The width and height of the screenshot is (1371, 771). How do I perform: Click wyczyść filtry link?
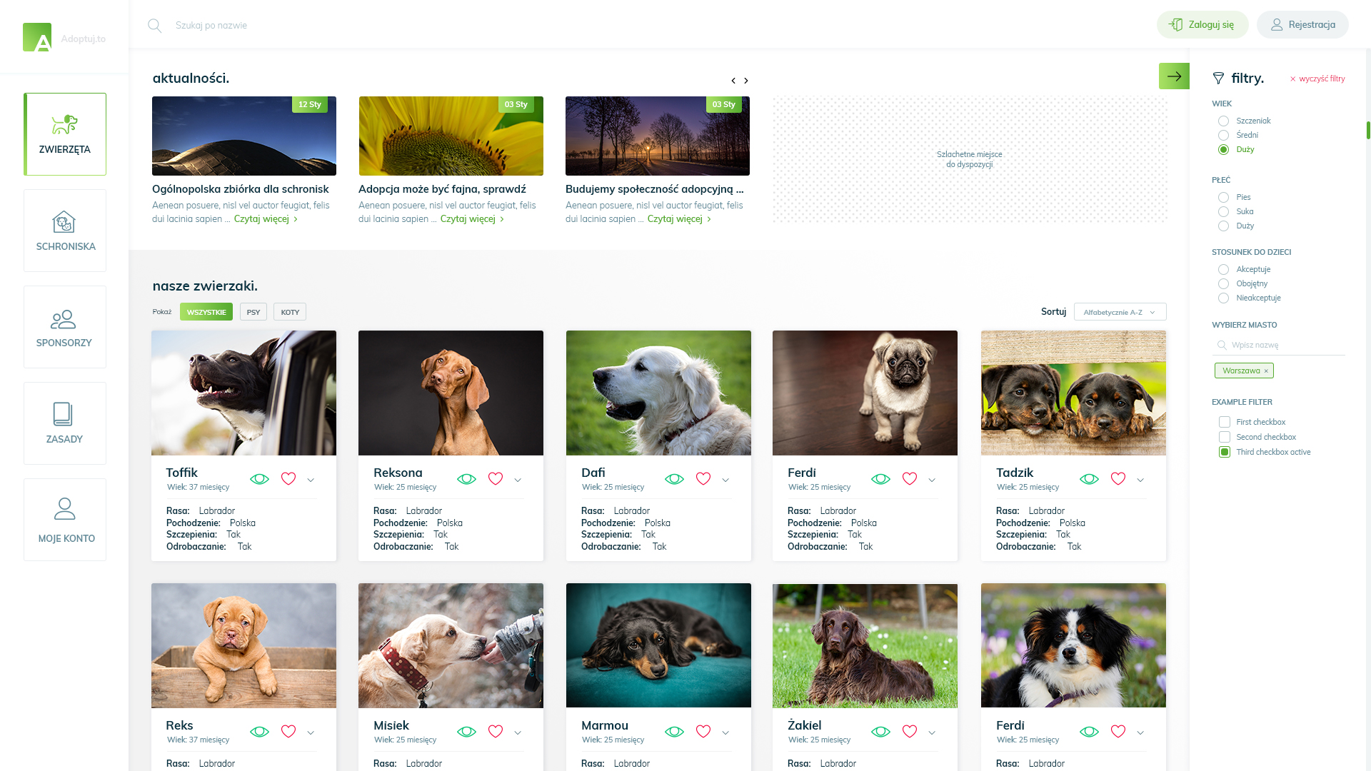click(1317, 79)
